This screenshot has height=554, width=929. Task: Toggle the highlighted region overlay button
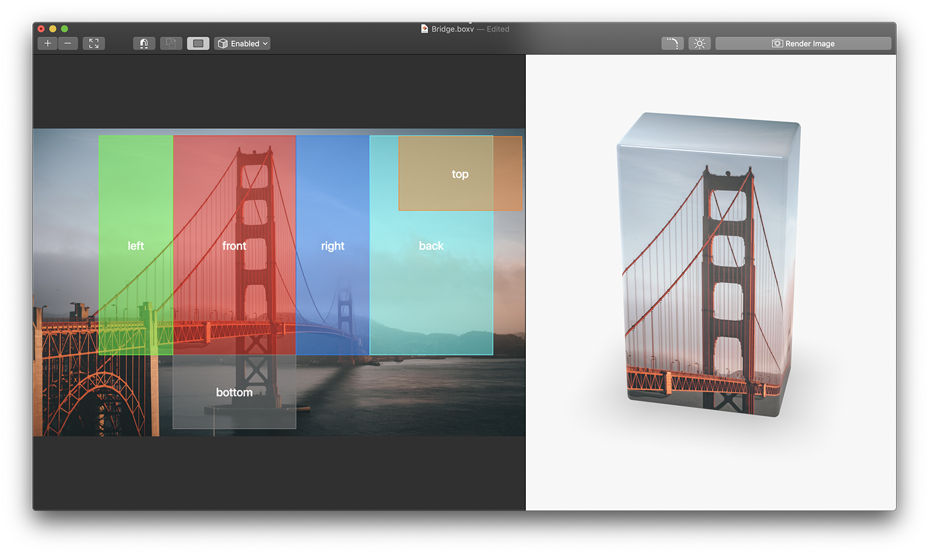coord(198,43)
